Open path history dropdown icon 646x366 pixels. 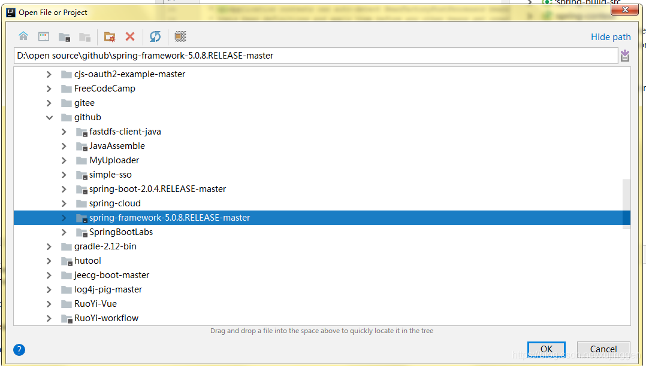tap(625, 56)
